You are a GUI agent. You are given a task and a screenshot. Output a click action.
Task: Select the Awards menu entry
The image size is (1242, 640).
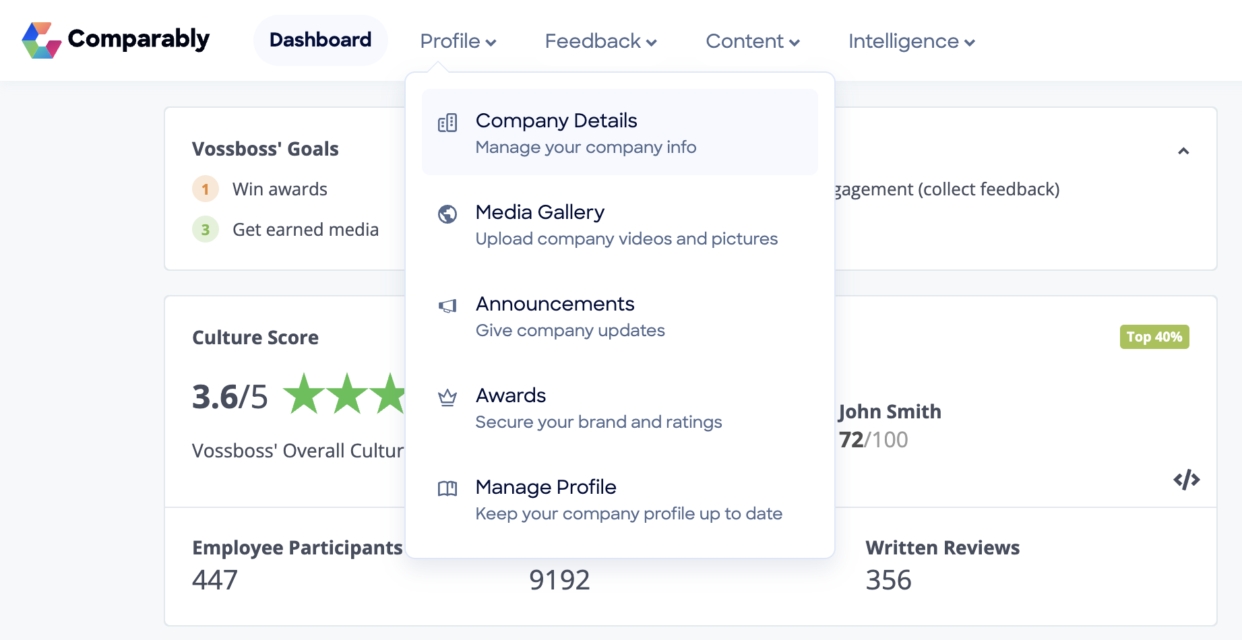(511, 396)
